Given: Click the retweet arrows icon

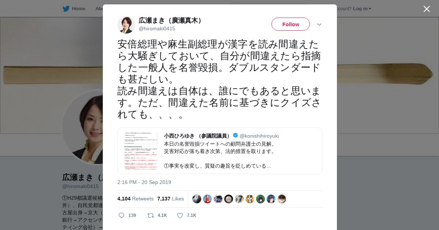Looking at the screenshot, I should pos(150,215).
